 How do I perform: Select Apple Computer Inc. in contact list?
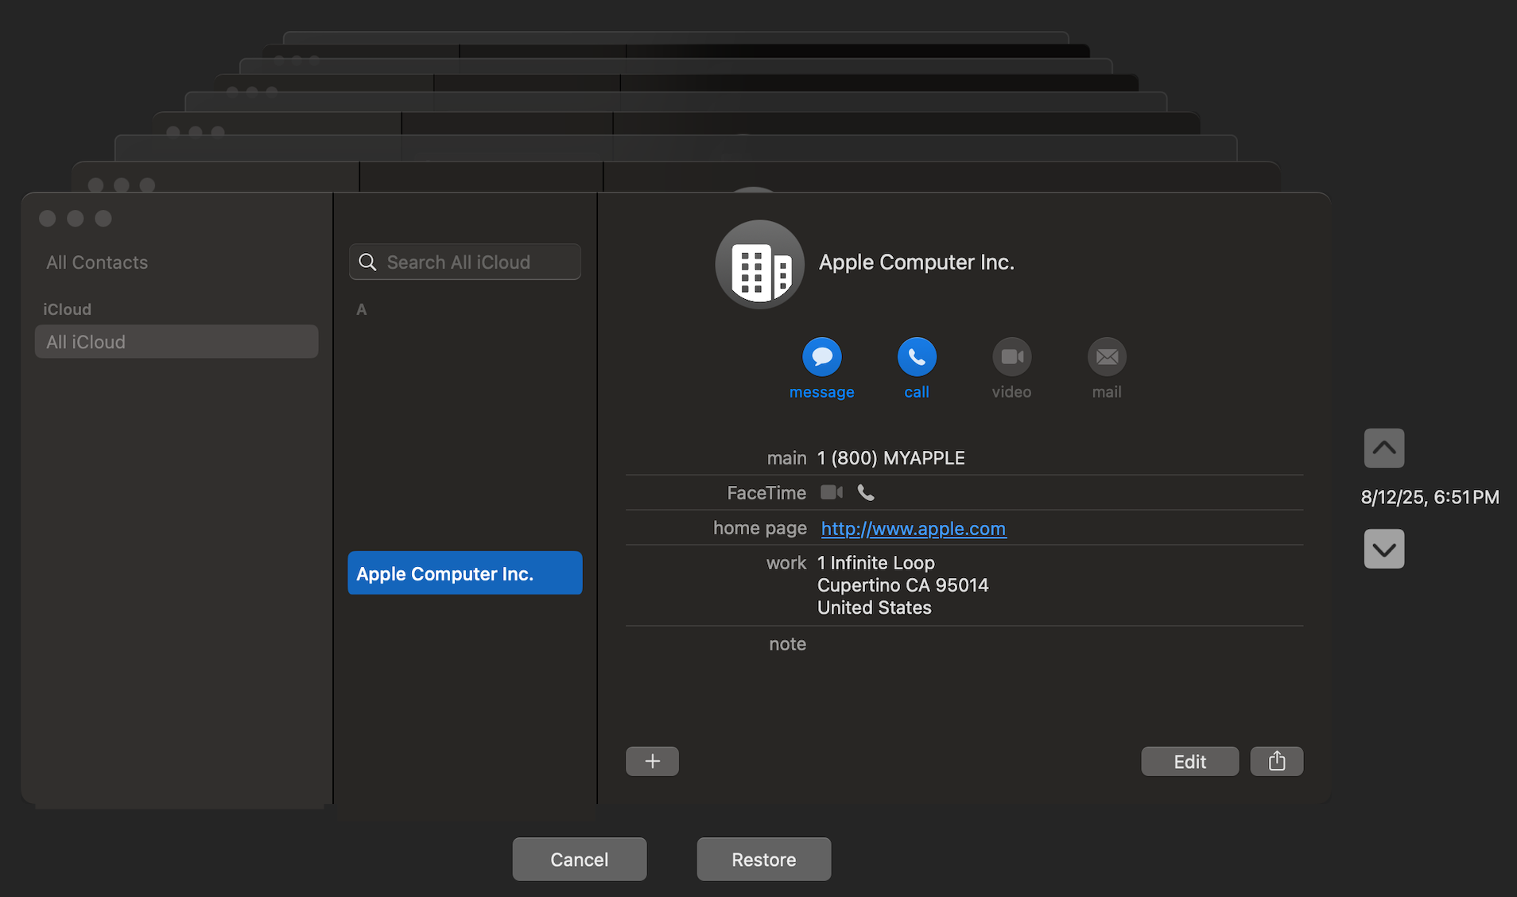465,573
